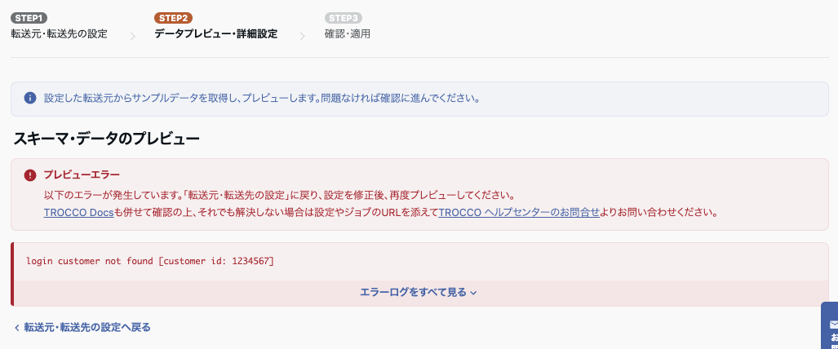Click the back chevron before 転送元・転送先の設定へ戻る

coord(17,328)
